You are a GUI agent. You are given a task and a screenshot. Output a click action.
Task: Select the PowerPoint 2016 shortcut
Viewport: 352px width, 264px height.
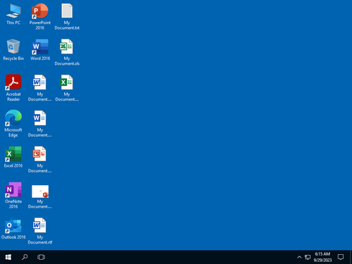point(40,16)
